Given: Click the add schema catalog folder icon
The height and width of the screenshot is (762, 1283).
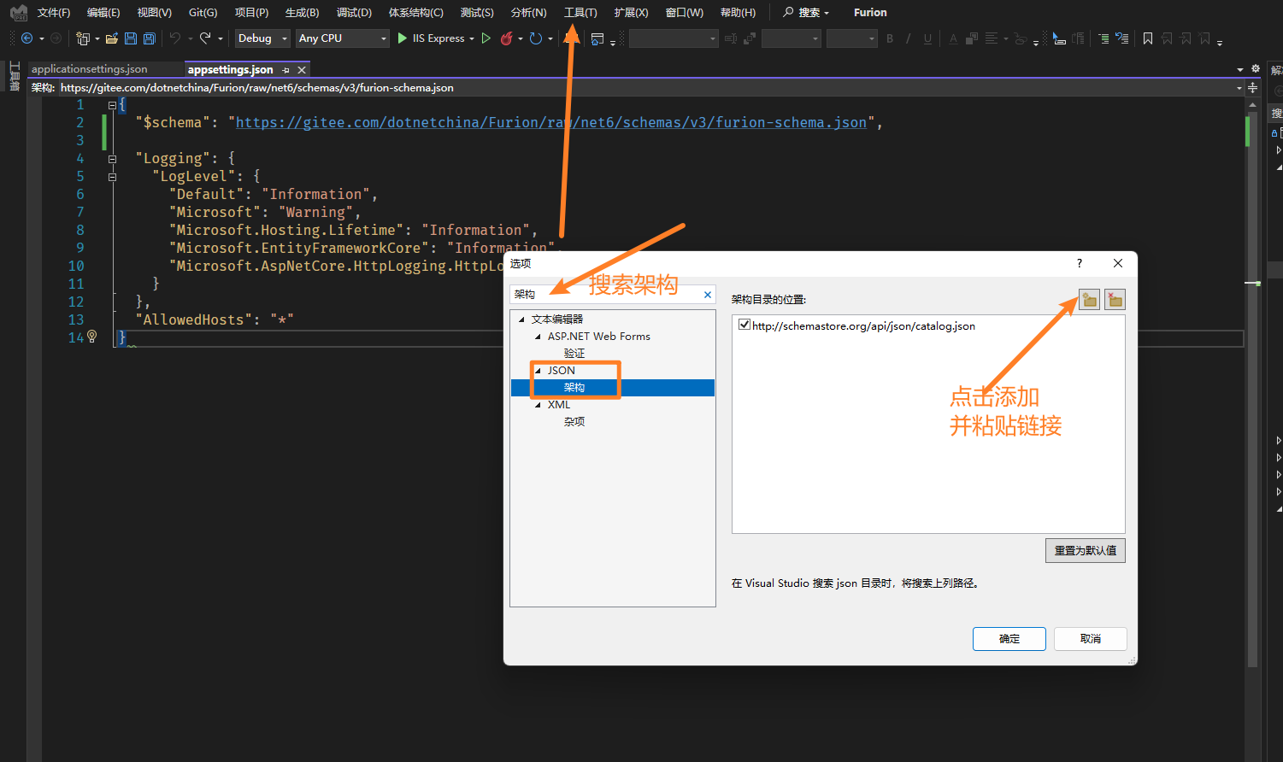Looking at the screenshot, I should [x=1089, y=299].
